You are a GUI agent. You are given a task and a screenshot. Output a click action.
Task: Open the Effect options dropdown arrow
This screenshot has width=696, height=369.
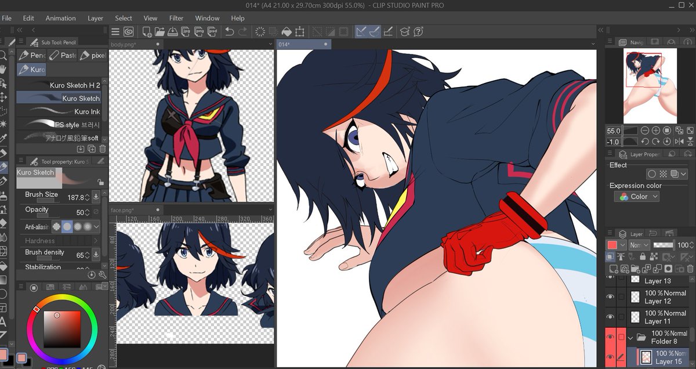(683, 174)
